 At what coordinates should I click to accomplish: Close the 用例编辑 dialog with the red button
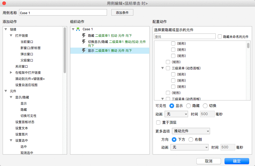4,3
